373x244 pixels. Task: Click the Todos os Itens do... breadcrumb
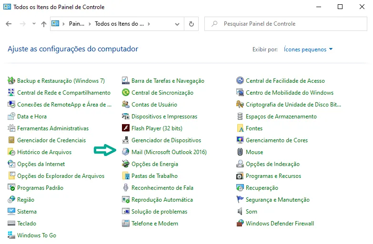pyautogui.click(x=119, y=24)
